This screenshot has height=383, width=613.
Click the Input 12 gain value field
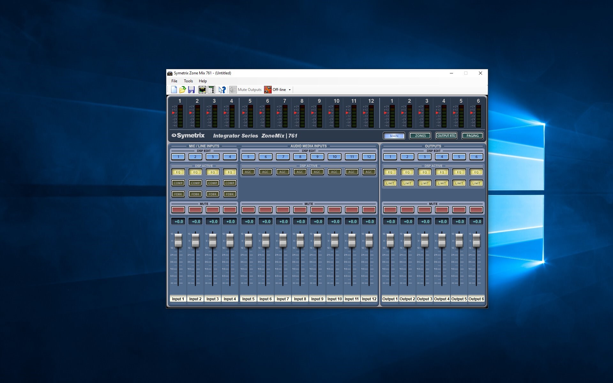pyautogui.click(x=369, y=222)
